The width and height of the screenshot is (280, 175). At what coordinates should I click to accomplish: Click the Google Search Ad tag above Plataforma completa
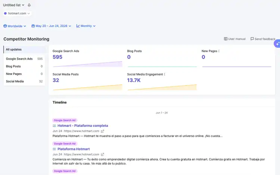[x=65, y=120]
